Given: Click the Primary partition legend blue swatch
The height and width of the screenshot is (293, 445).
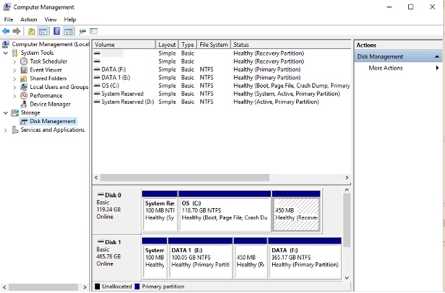Looking at the screenshot, I should click(x=137, y=286).
